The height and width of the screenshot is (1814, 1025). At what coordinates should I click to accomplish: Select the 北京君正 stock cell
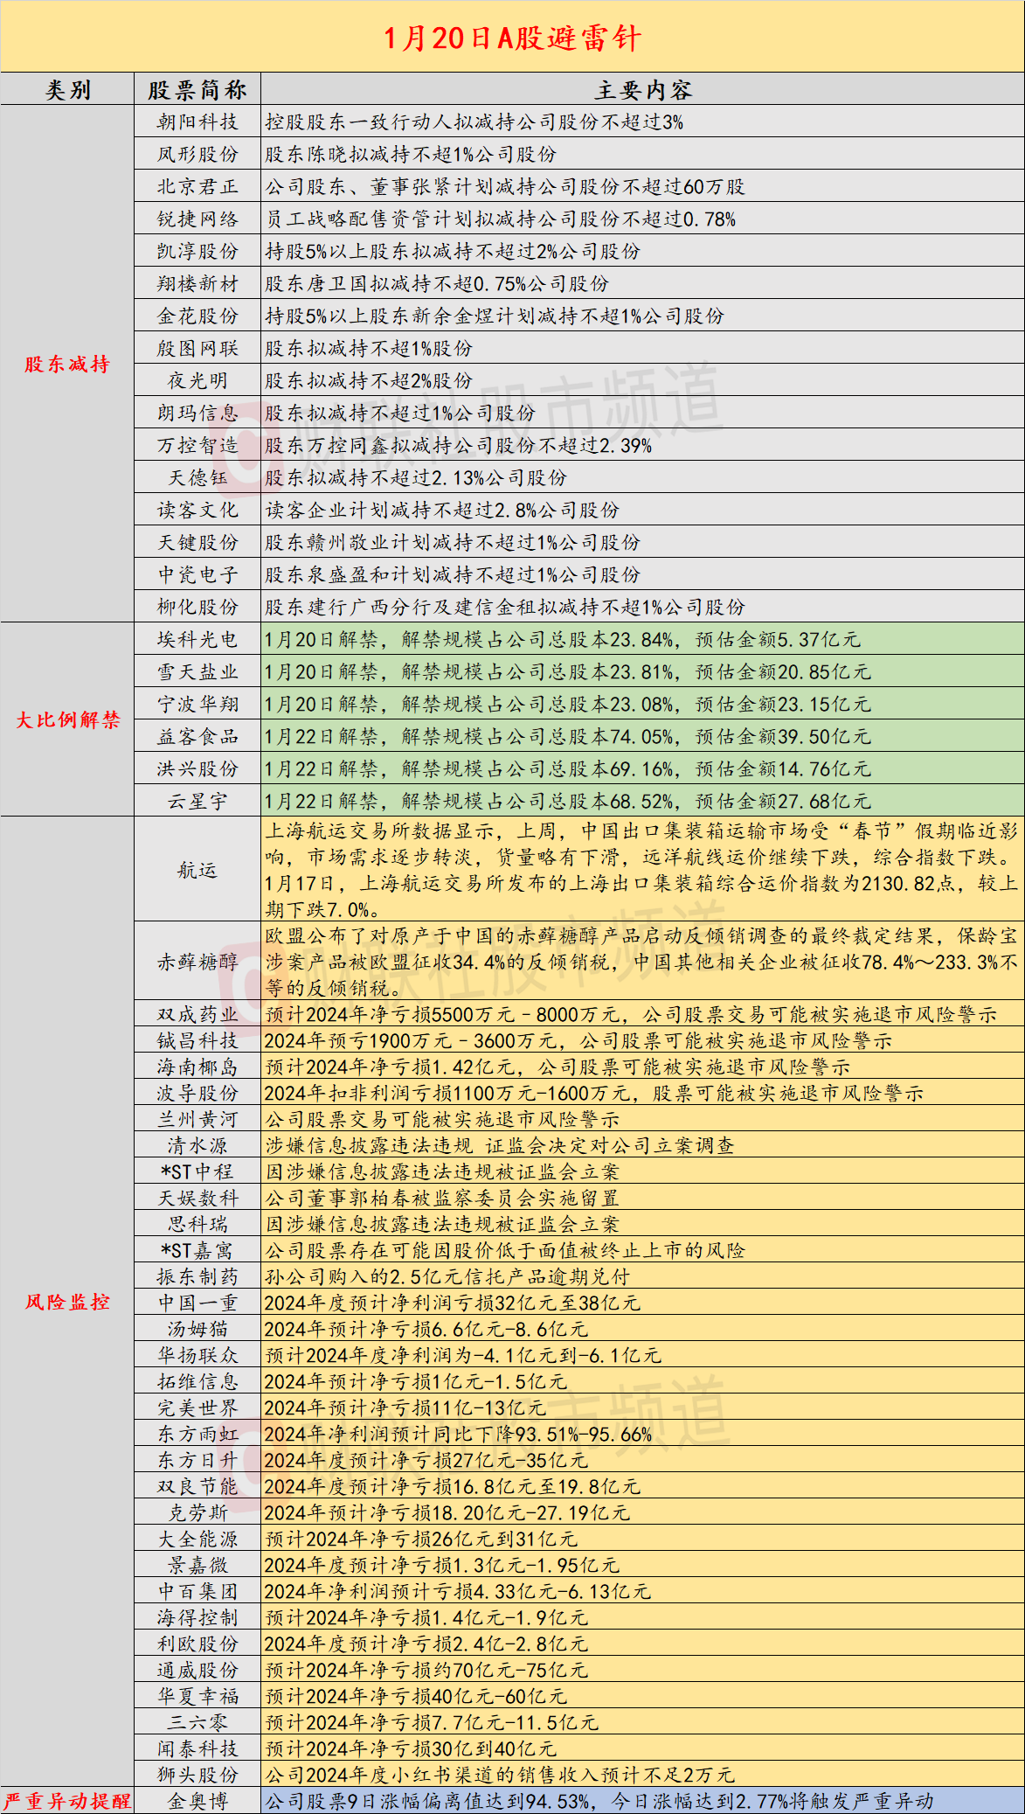[x=197, y=187]
